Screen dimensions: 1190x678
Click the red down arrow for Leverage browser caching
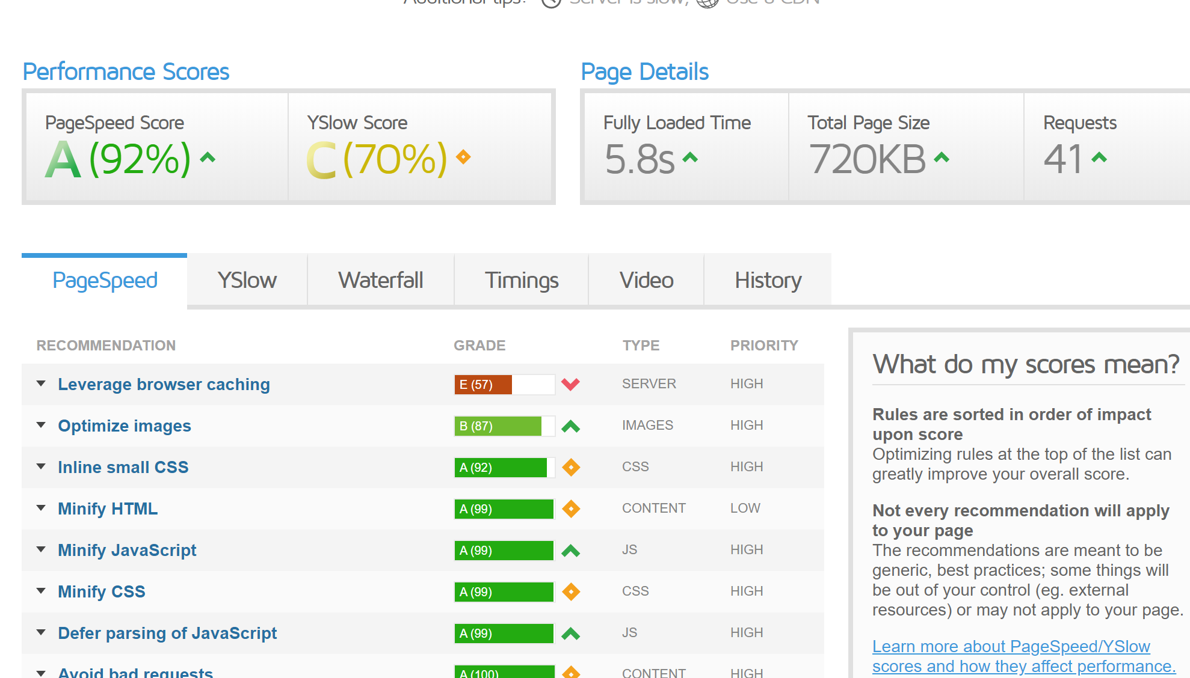click(x=570, y=384)
